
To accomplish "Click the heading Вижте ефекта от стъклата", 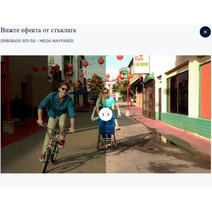I will click(38, 30).
